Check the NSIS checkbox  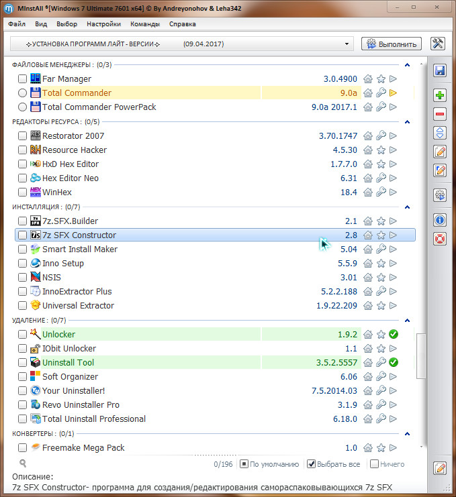[22, 278]
